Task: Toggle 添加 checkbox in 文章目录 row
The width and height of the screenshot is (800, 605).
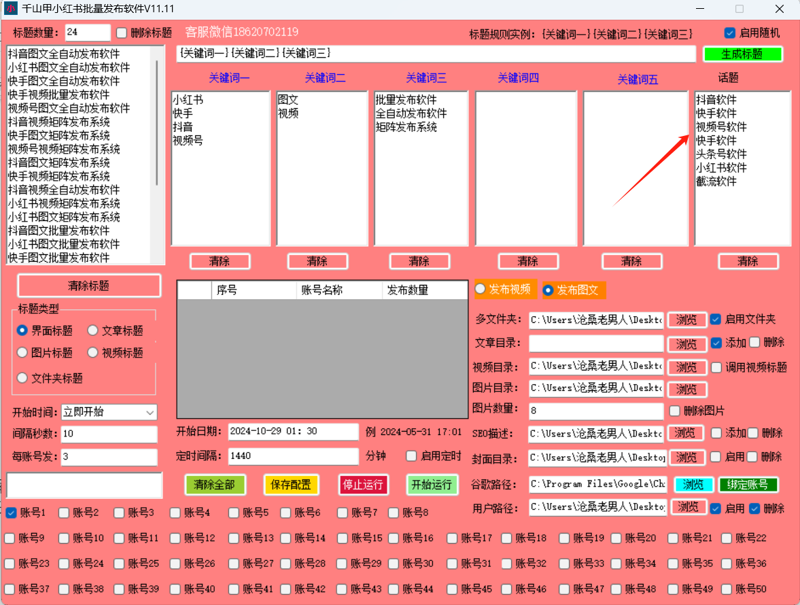Action: point(716,343)
